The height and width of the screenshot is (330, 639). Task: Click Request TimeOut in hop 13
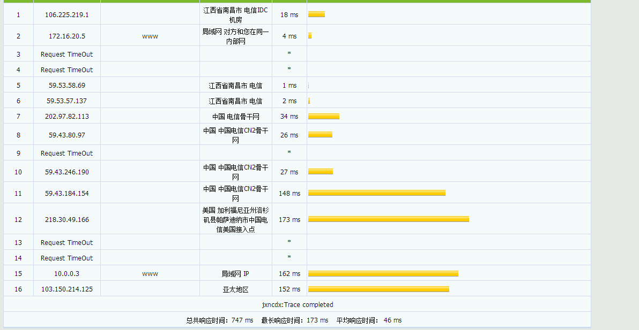[67, 243]
